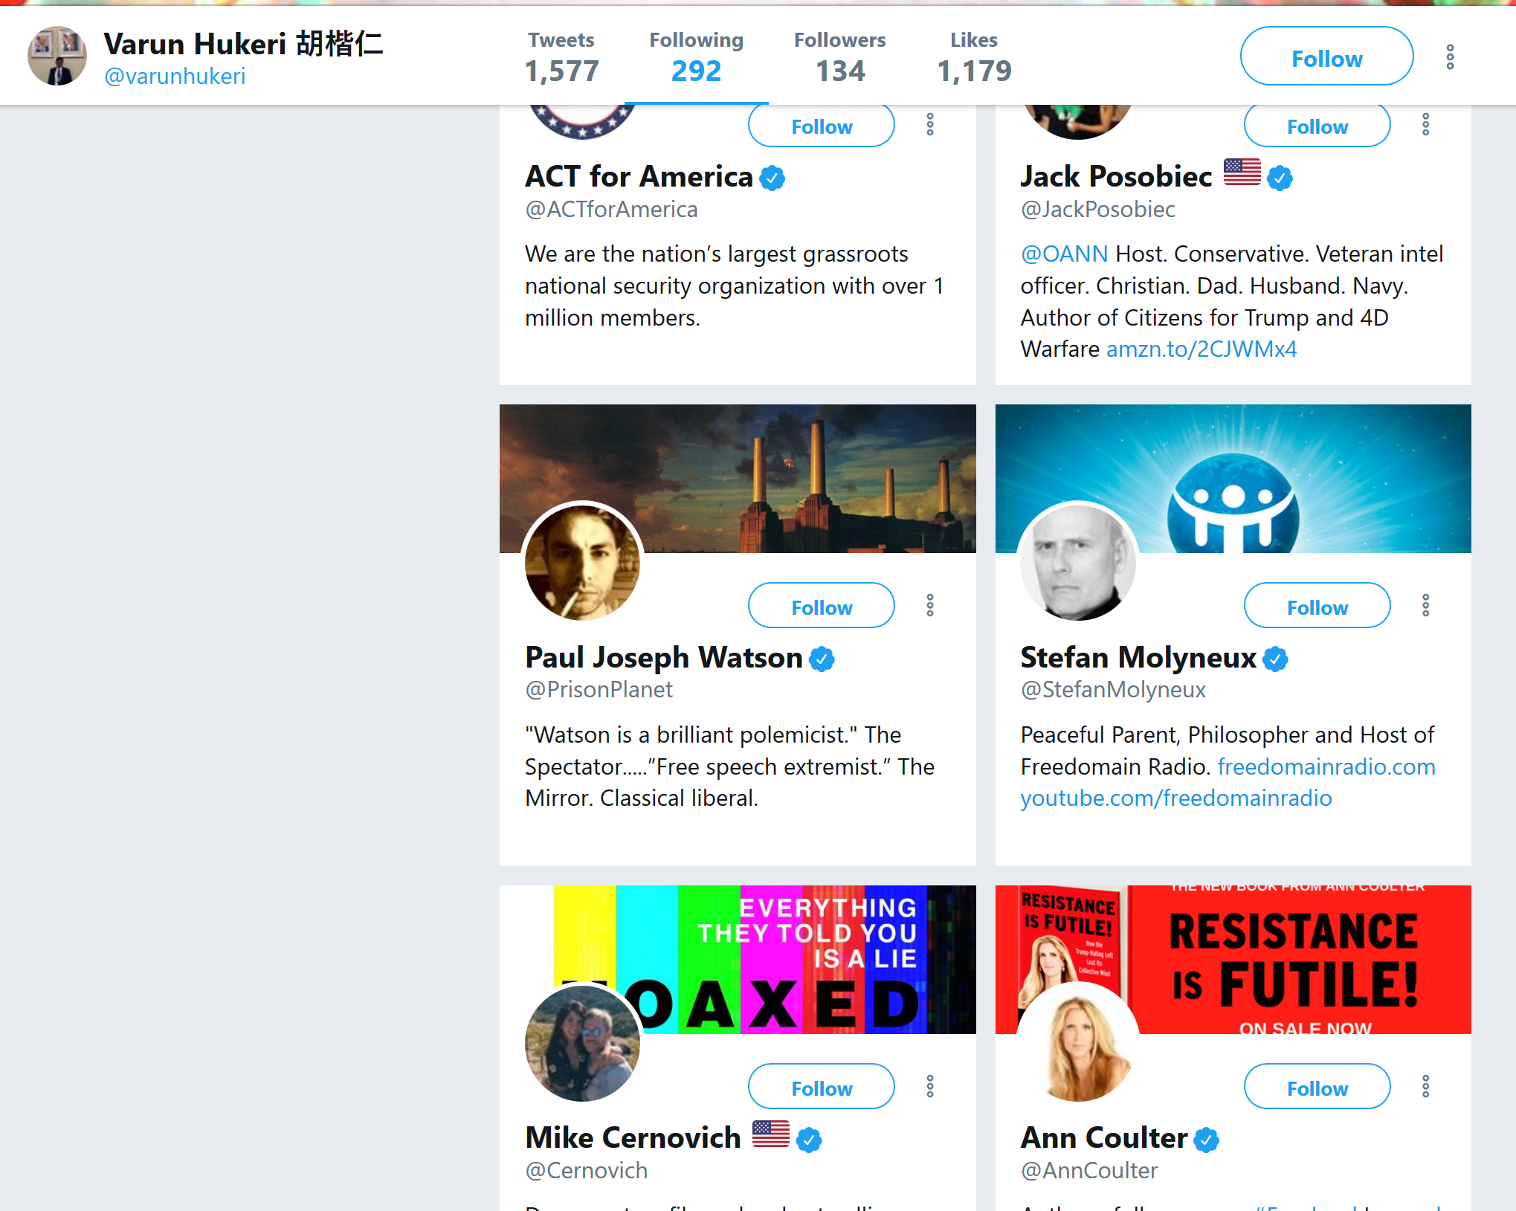Open the freedomainradio.com link
The width and height of the screenshot is (1516, 1211).
coord(1326,766)
